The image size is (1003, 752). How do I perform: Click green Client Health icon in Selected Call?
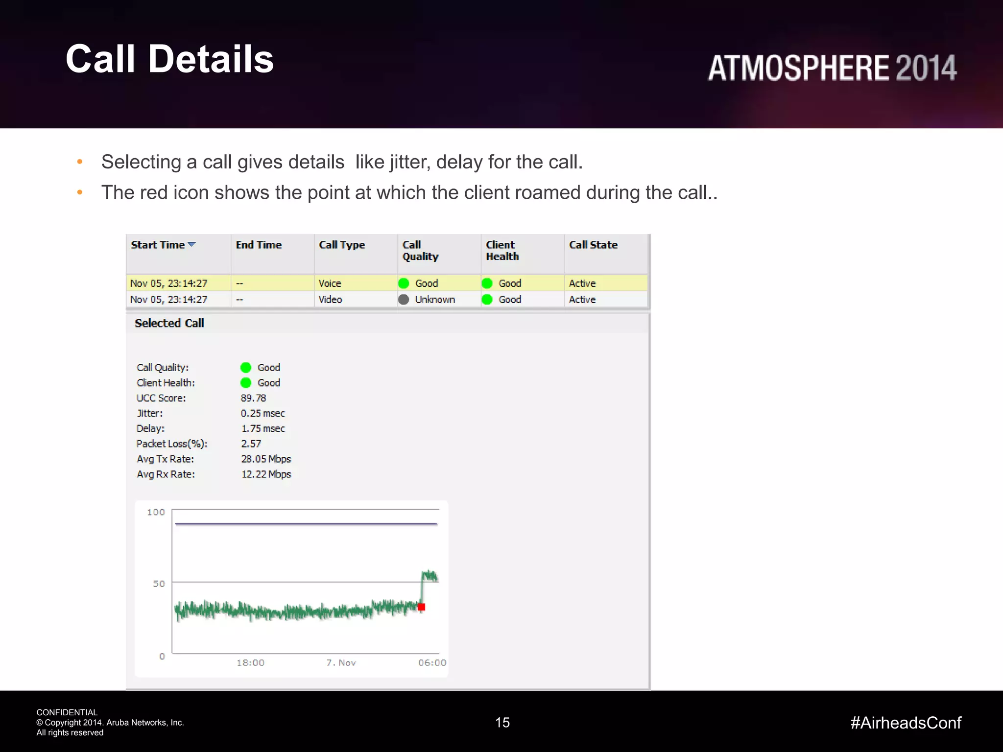[246, 383]
